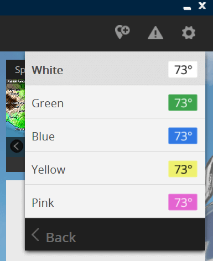Click the blue 73° swatch

click(x=183, y=136)
